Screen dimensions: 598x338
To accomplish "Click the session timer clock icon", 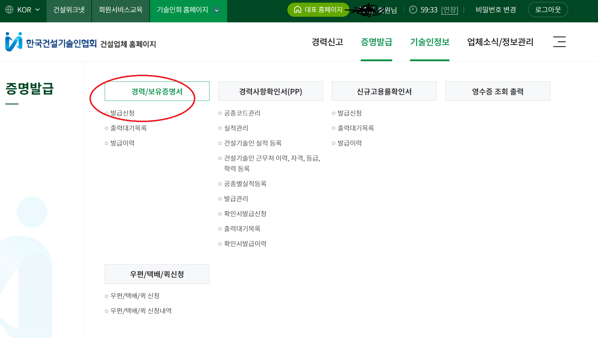I will click(x=413, y=10).
